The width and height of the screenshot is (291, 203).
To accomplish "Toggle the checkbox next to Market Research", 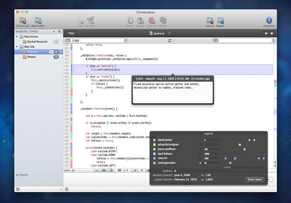I will 61,41.
